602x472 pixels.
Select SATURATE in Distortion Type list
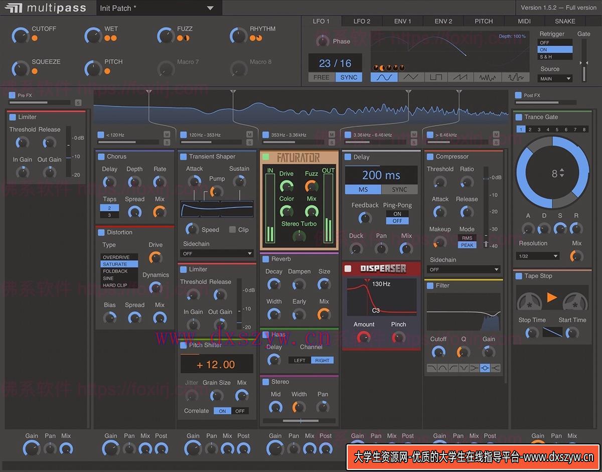tap(119, 264)
